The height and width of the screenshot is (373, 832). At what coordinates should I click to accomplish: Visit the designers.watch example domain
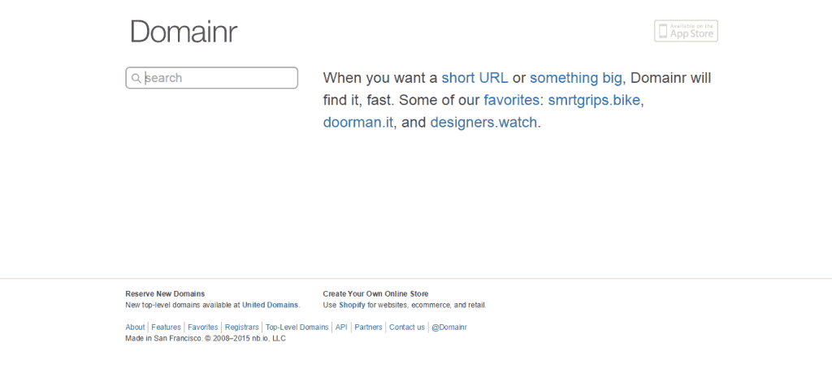click(484, 122)
